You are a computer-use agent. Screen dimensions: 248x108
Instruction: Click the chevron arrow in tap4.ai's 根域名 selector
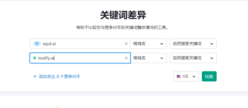[162, 44]
